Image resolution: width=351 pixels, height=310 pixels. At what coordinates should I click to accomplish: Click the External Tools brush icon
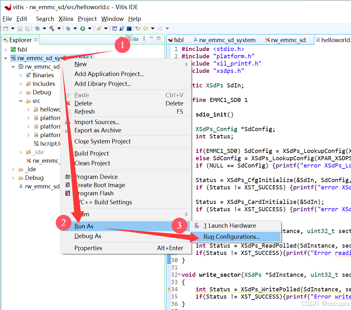tap(99, 28)
